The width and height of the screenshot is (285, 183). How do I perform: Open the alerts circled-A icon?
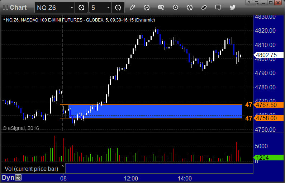190,8
